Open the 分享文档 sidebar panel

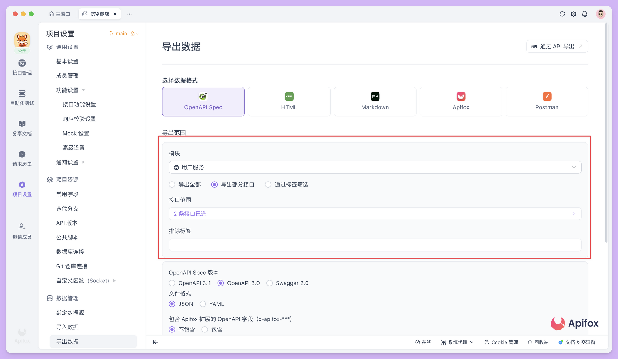pyautogui.click(x=22, y=127)
